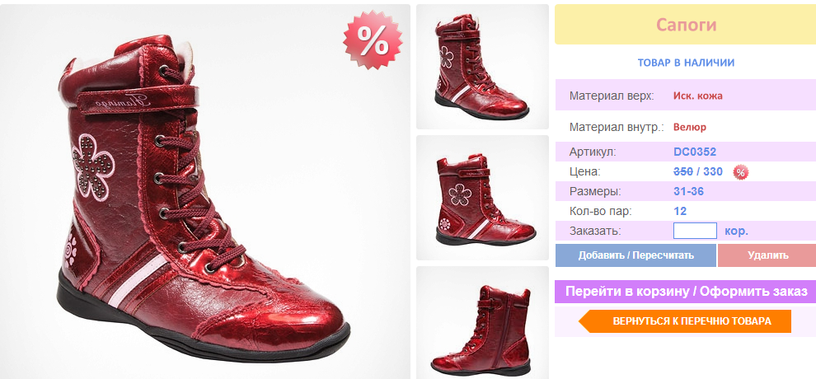Click the Велюр inner material value
Screen dimensions: 816x379
[689, 127]
